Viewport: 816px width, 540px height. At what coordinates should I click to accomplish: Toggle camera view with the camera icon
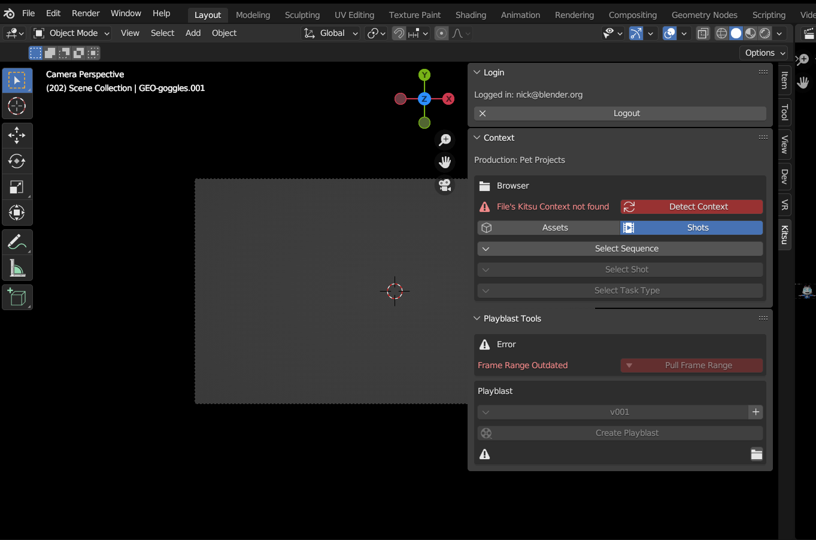(x=445, y=185)
